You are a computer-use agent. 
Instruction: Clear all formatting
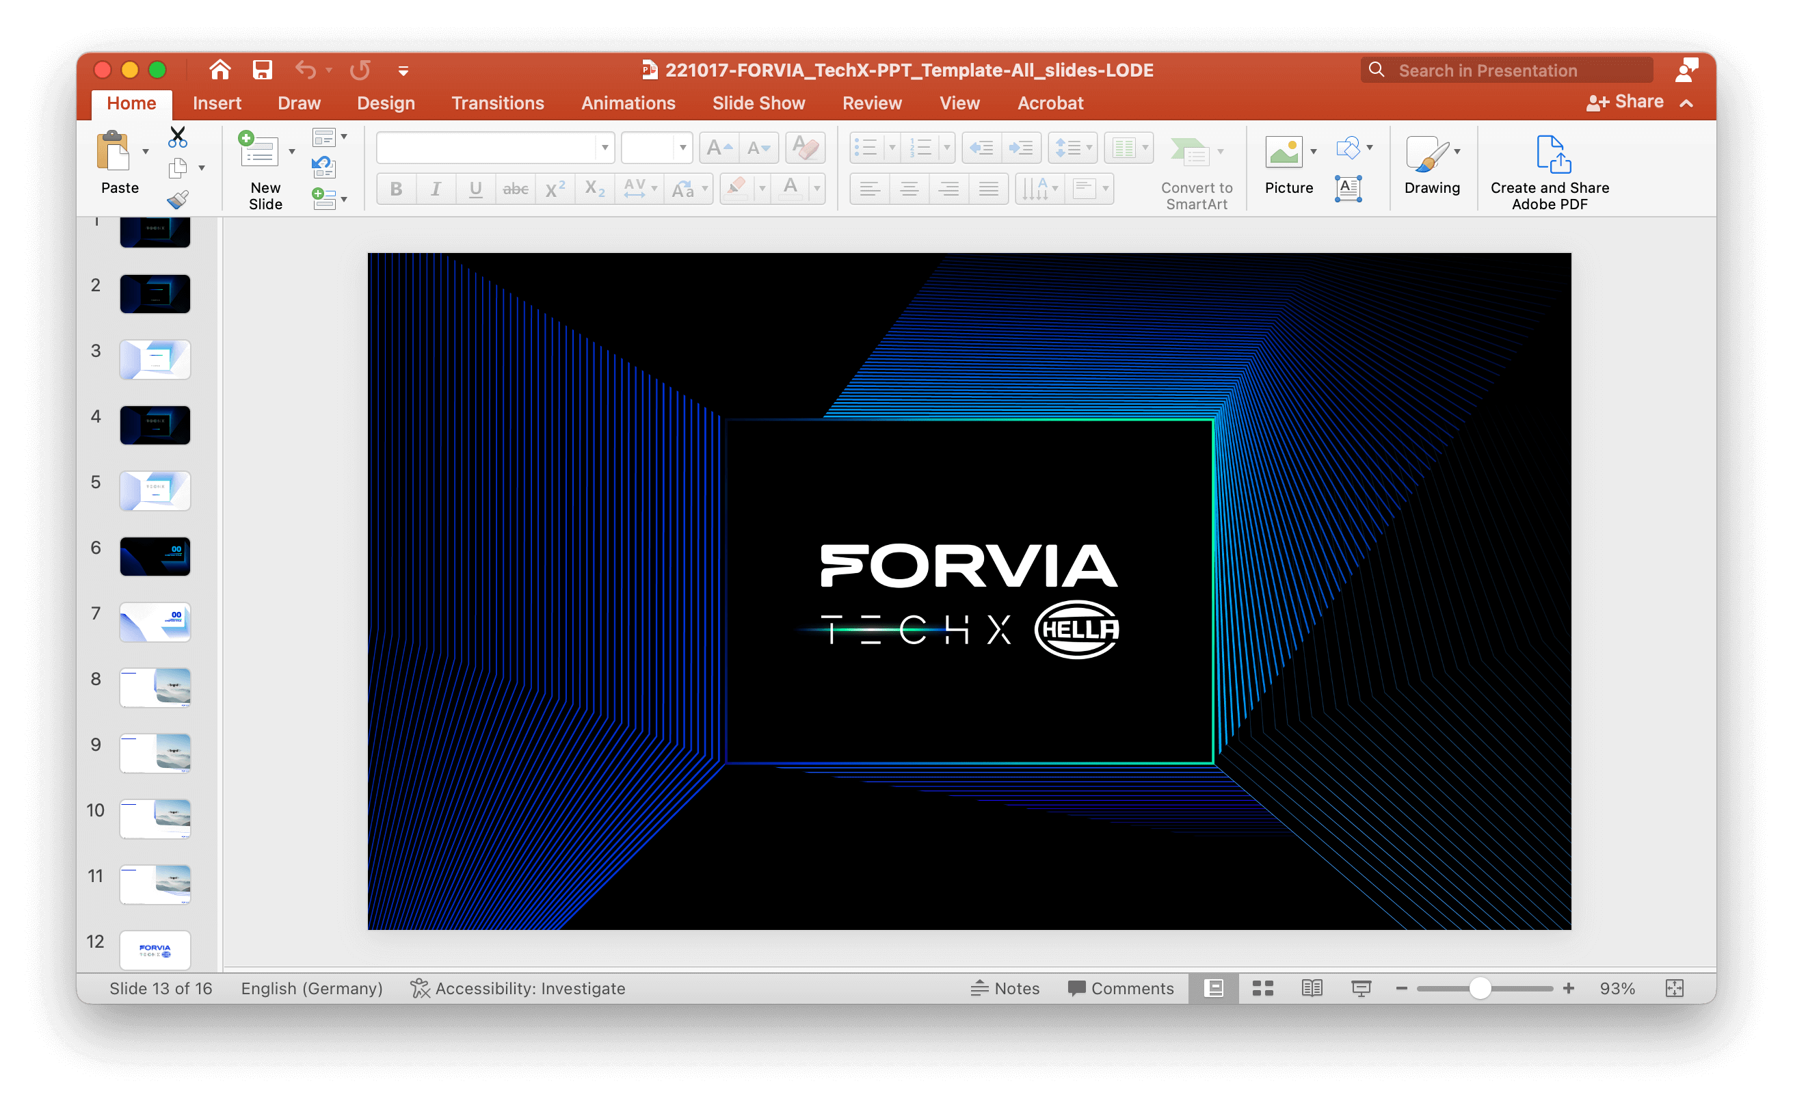[x=805, y=148]
